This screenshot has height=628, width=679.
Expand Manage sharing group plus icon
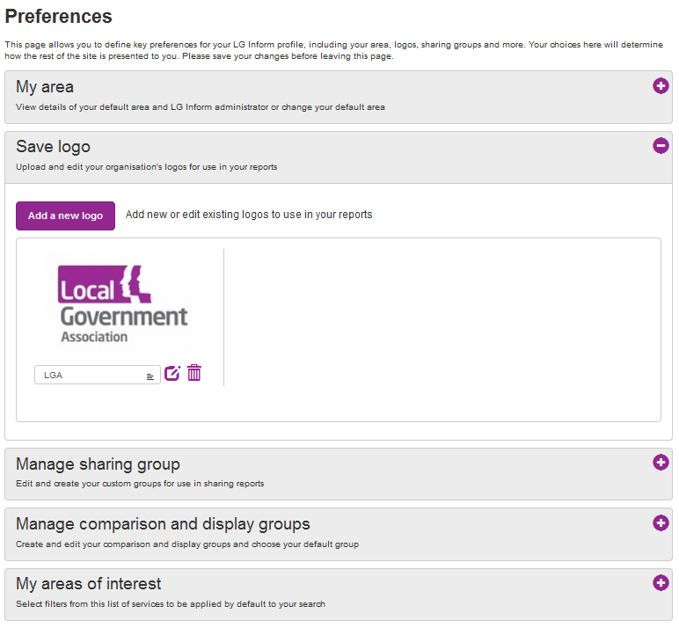(x=661, y=462)
